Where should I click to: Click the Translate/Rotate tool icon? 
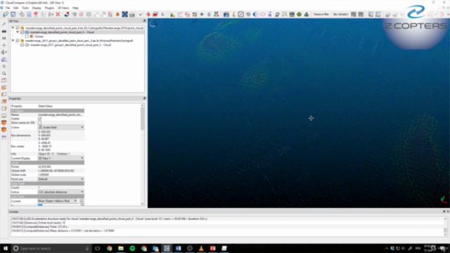(148, 14)
